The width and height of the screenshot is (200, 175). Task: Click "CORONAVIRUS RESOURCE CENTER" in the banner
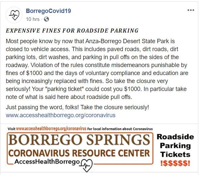(x=79, y=153)
